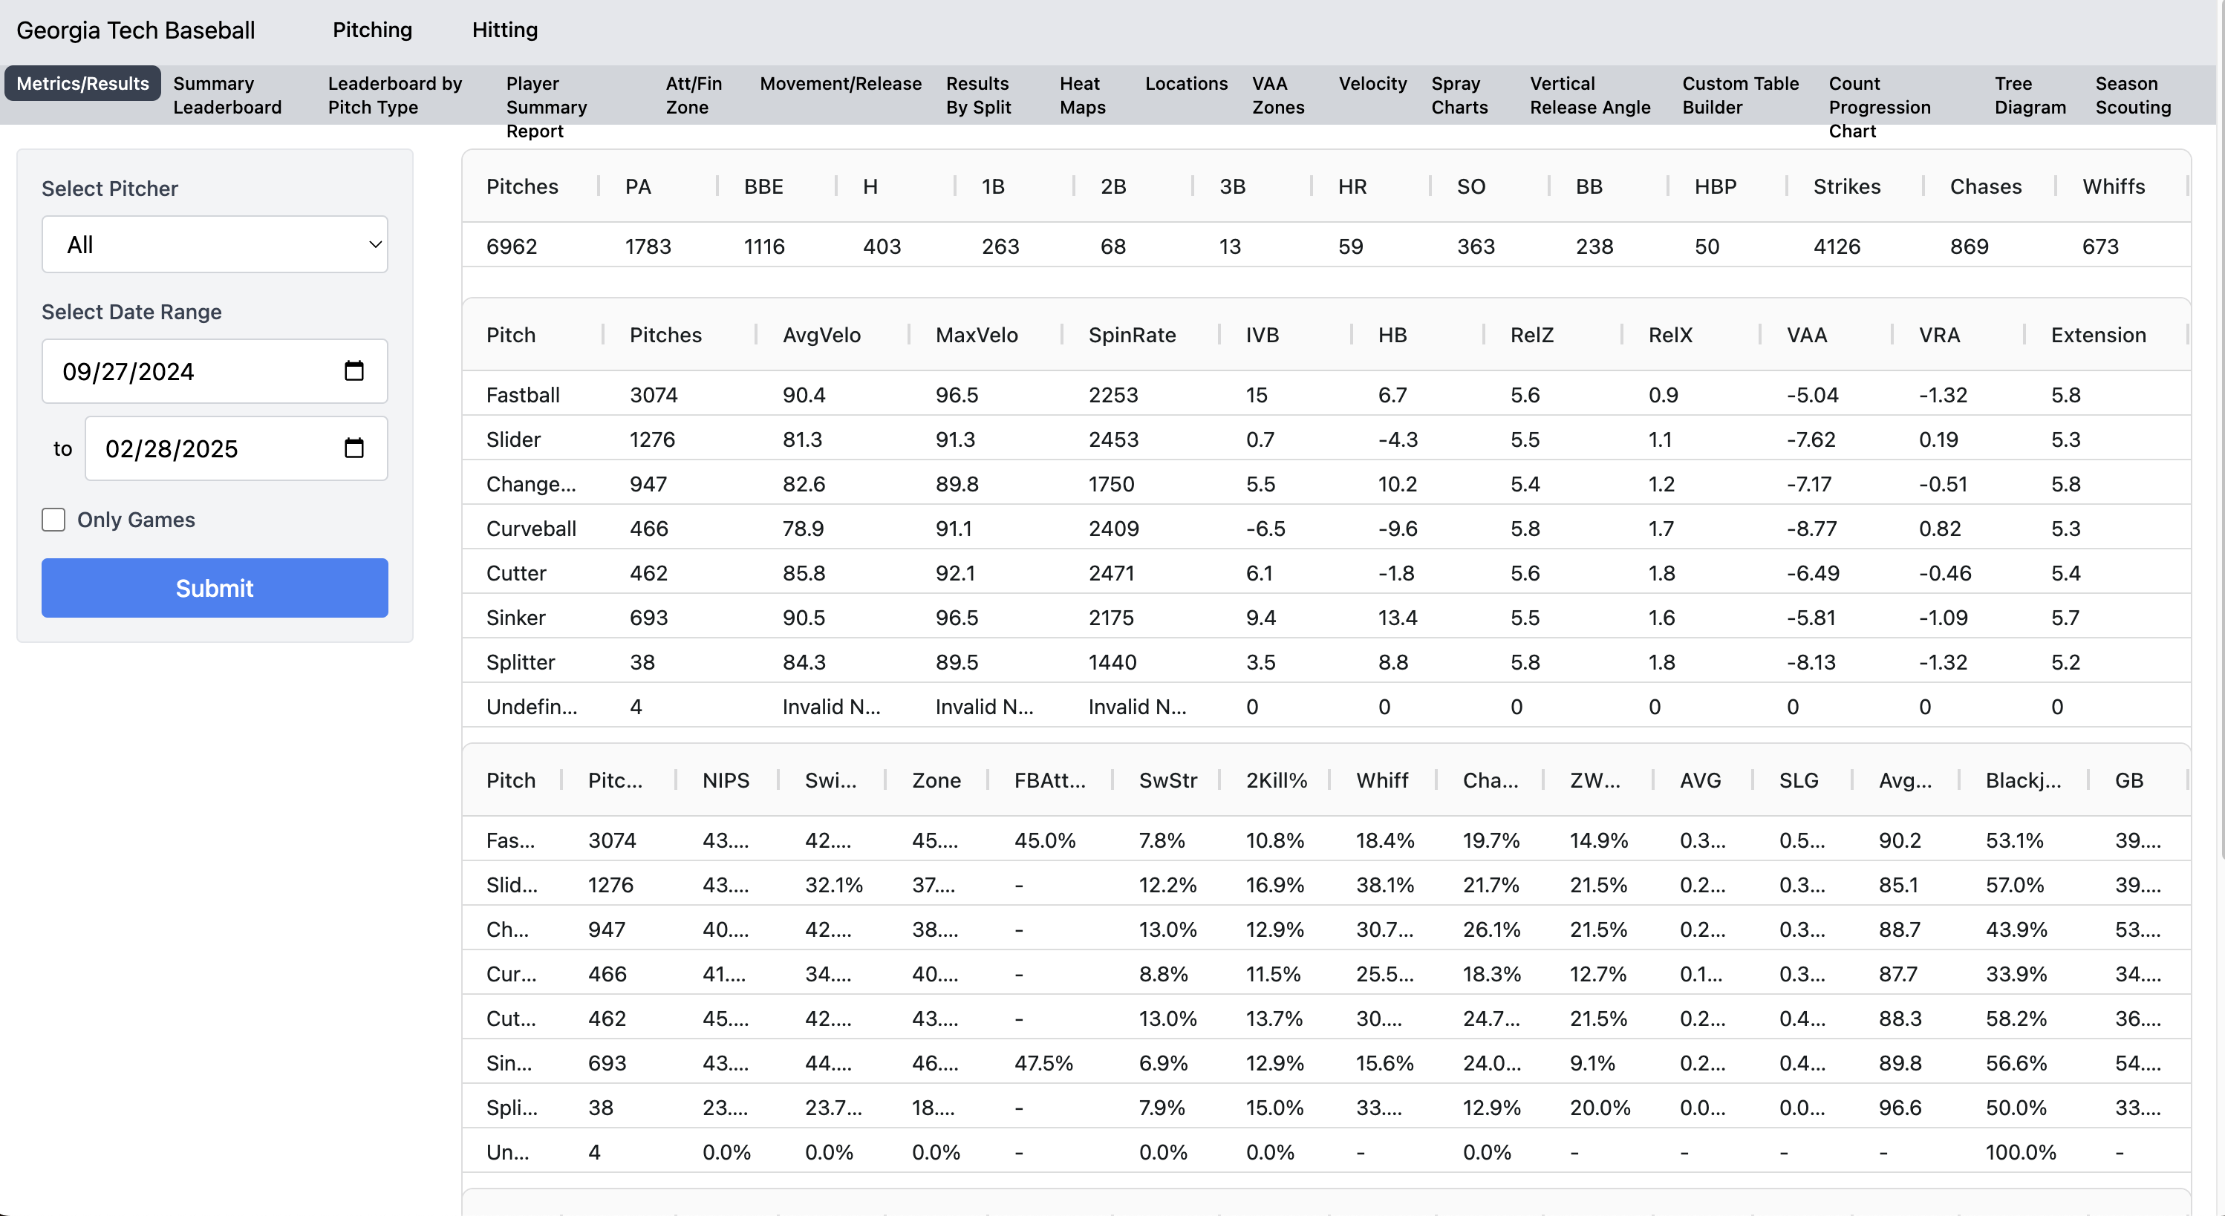The image size is (2225, 1216).
Task: Switch to the Heat Maps tab
Action: (x=1082, y=95)
